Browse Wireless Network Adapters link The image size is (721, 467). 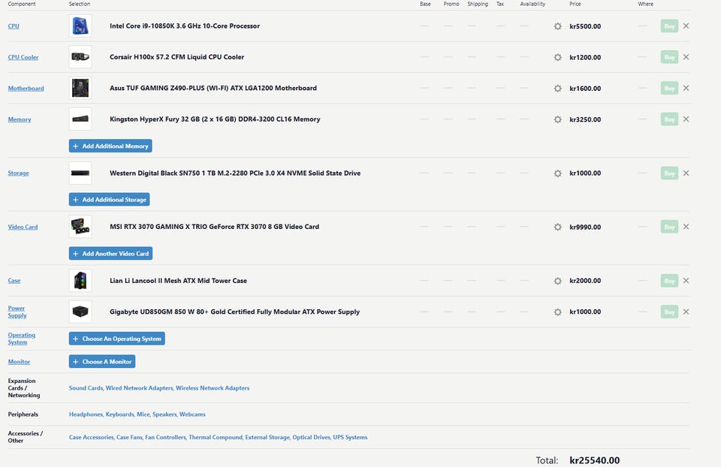(213, 388)
